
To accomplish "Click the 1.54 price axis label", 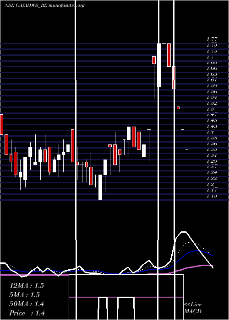I will click(x=212, y=97).
